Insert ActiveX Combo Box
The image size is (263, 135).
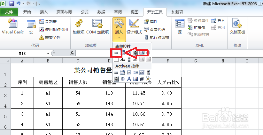123,73
